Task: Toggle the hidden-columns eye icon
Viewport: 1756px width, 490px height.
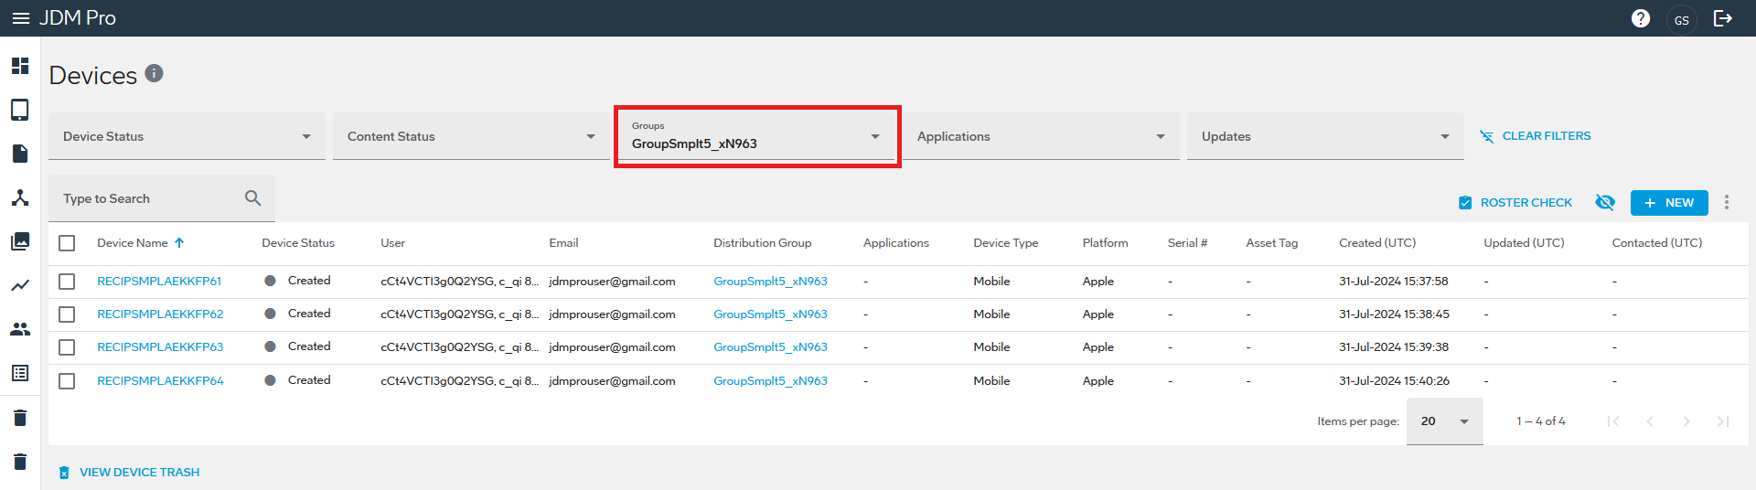Action: [1605, 202]
